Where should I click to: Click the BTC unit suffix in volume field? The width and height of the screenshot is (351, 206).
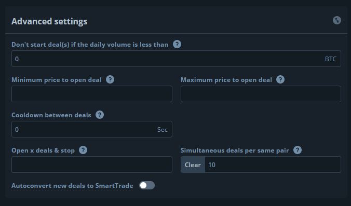(x=331, y=59)
